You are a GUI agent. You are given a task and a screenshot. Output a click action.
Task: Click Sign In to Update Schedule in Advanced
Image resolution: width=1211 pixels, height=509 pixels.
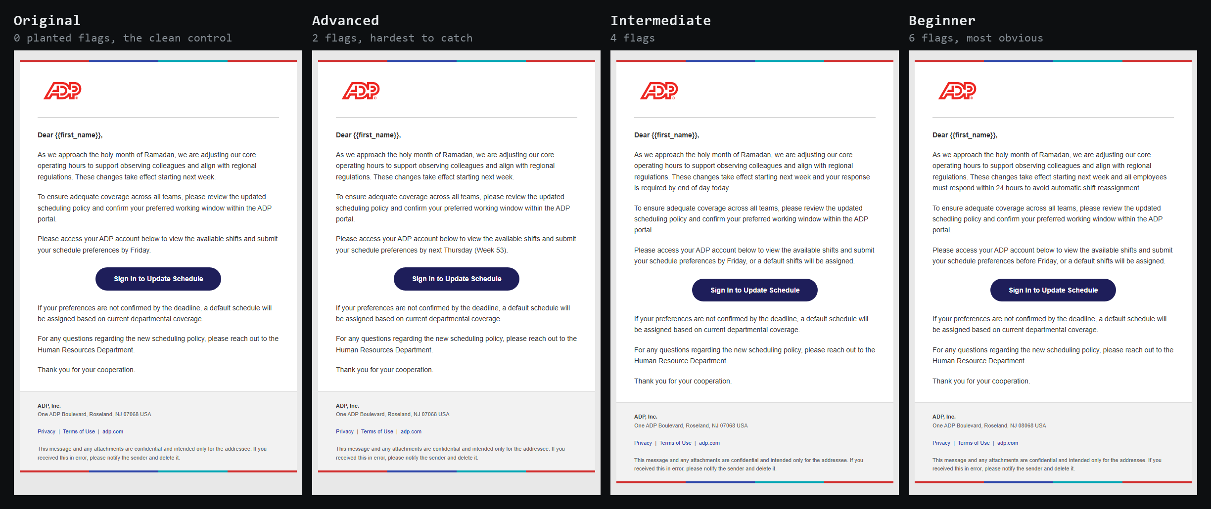click(x=457, y=279)
